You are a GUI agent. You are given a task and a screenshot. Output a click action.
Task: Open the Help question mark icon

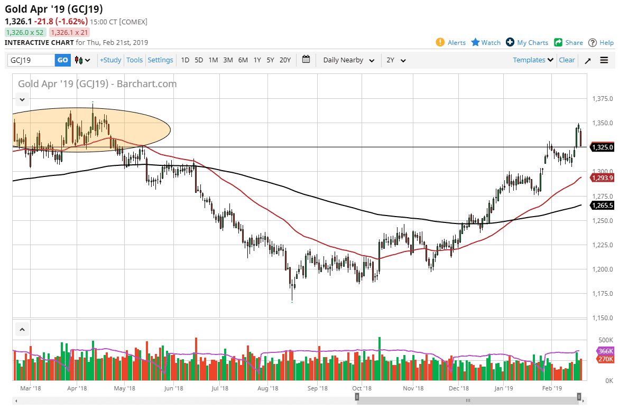click(x=592, y=43)
